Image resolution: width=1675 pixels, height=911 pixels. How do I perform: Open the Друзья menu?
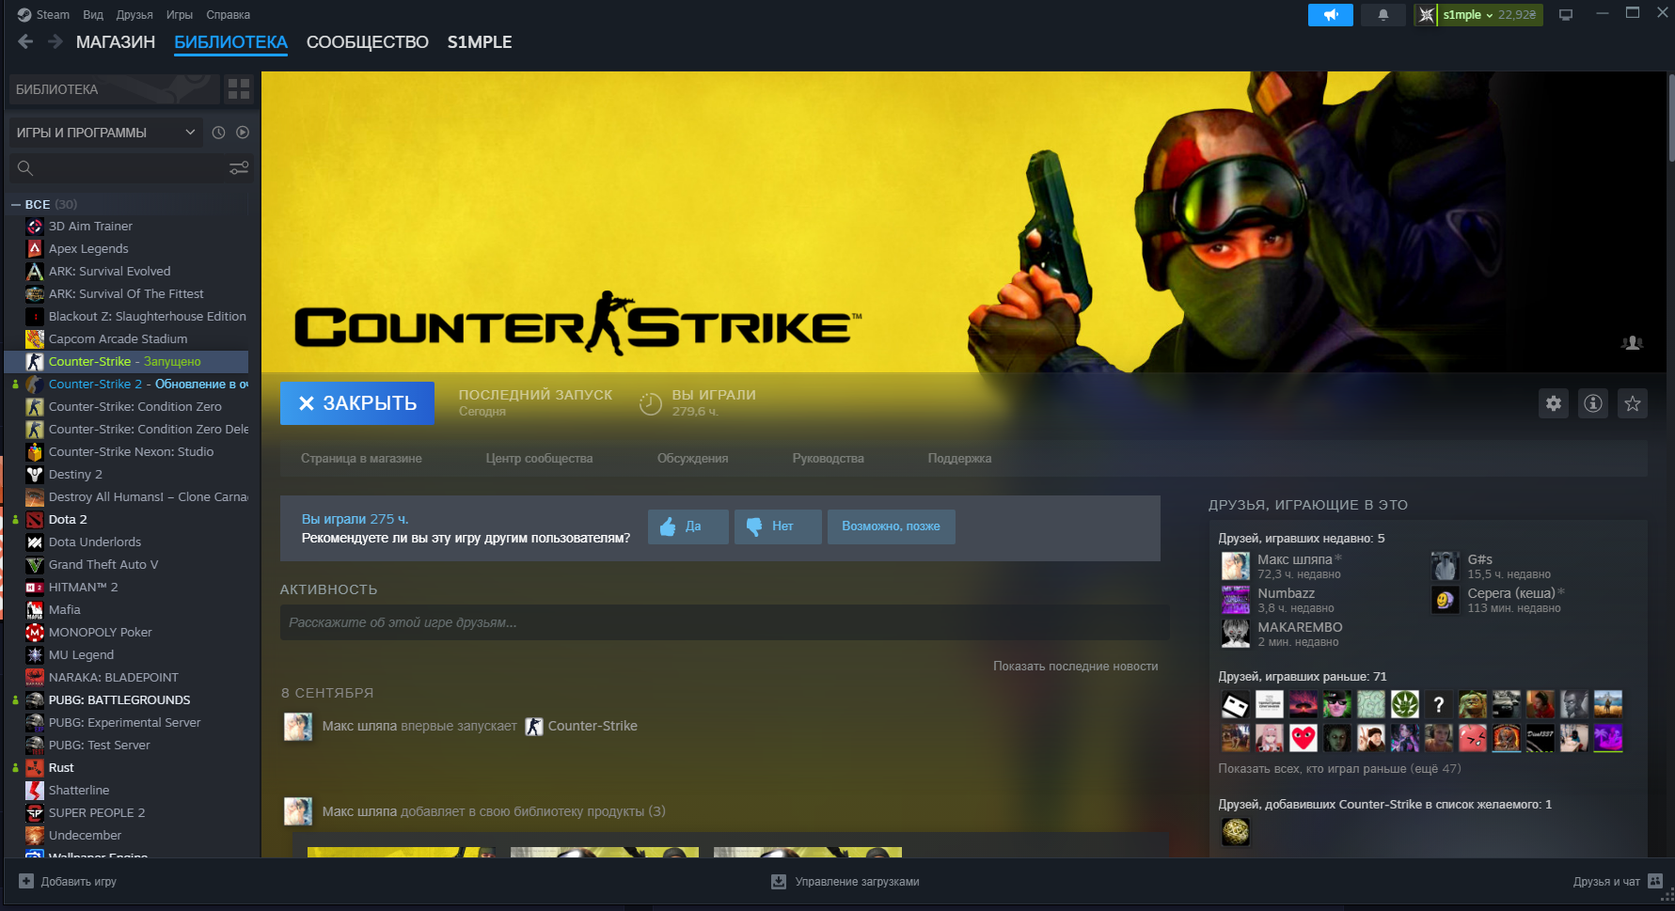[134, 15]
